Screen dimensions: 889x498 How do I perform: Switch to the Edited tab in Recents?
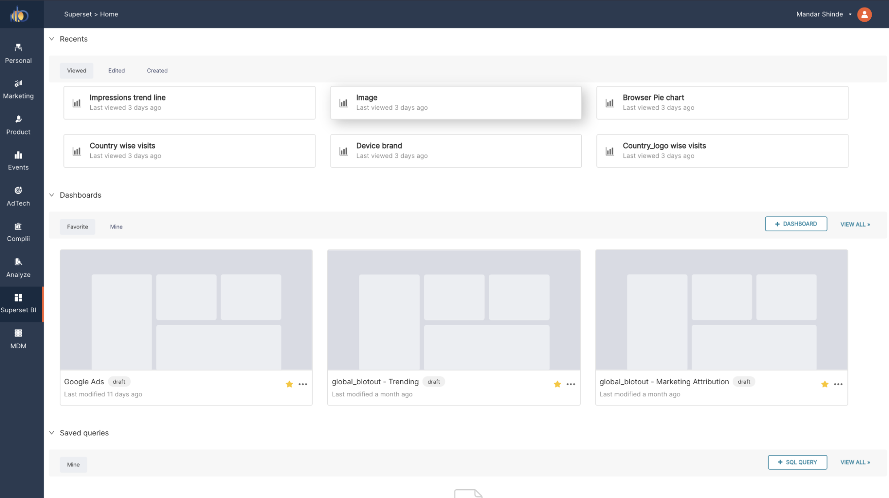click(x=116, y=70)
